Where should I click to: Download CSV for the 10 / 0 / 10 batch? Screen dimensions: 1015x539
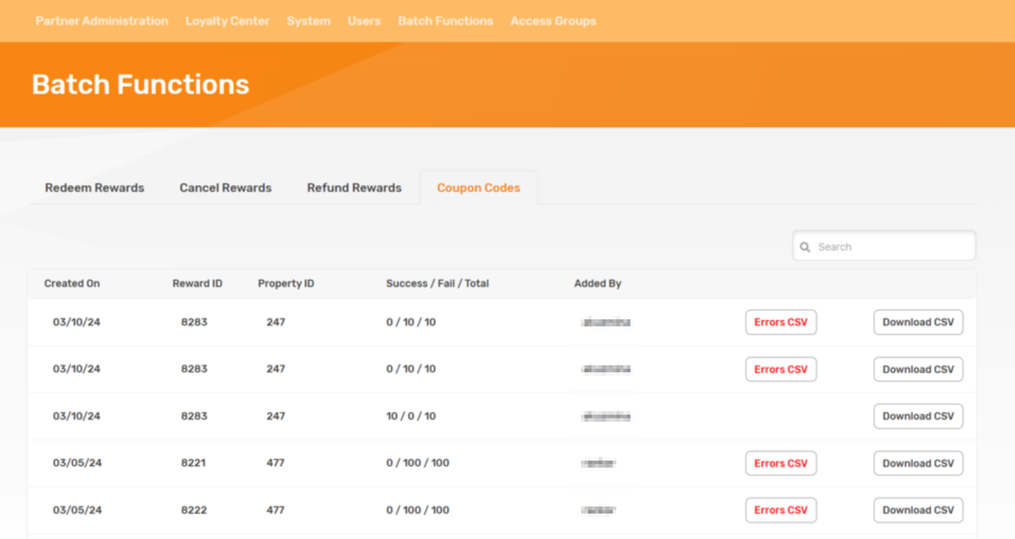918,416
